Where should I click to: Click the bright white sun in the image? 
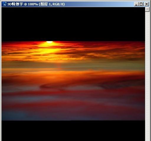(50, 42)
